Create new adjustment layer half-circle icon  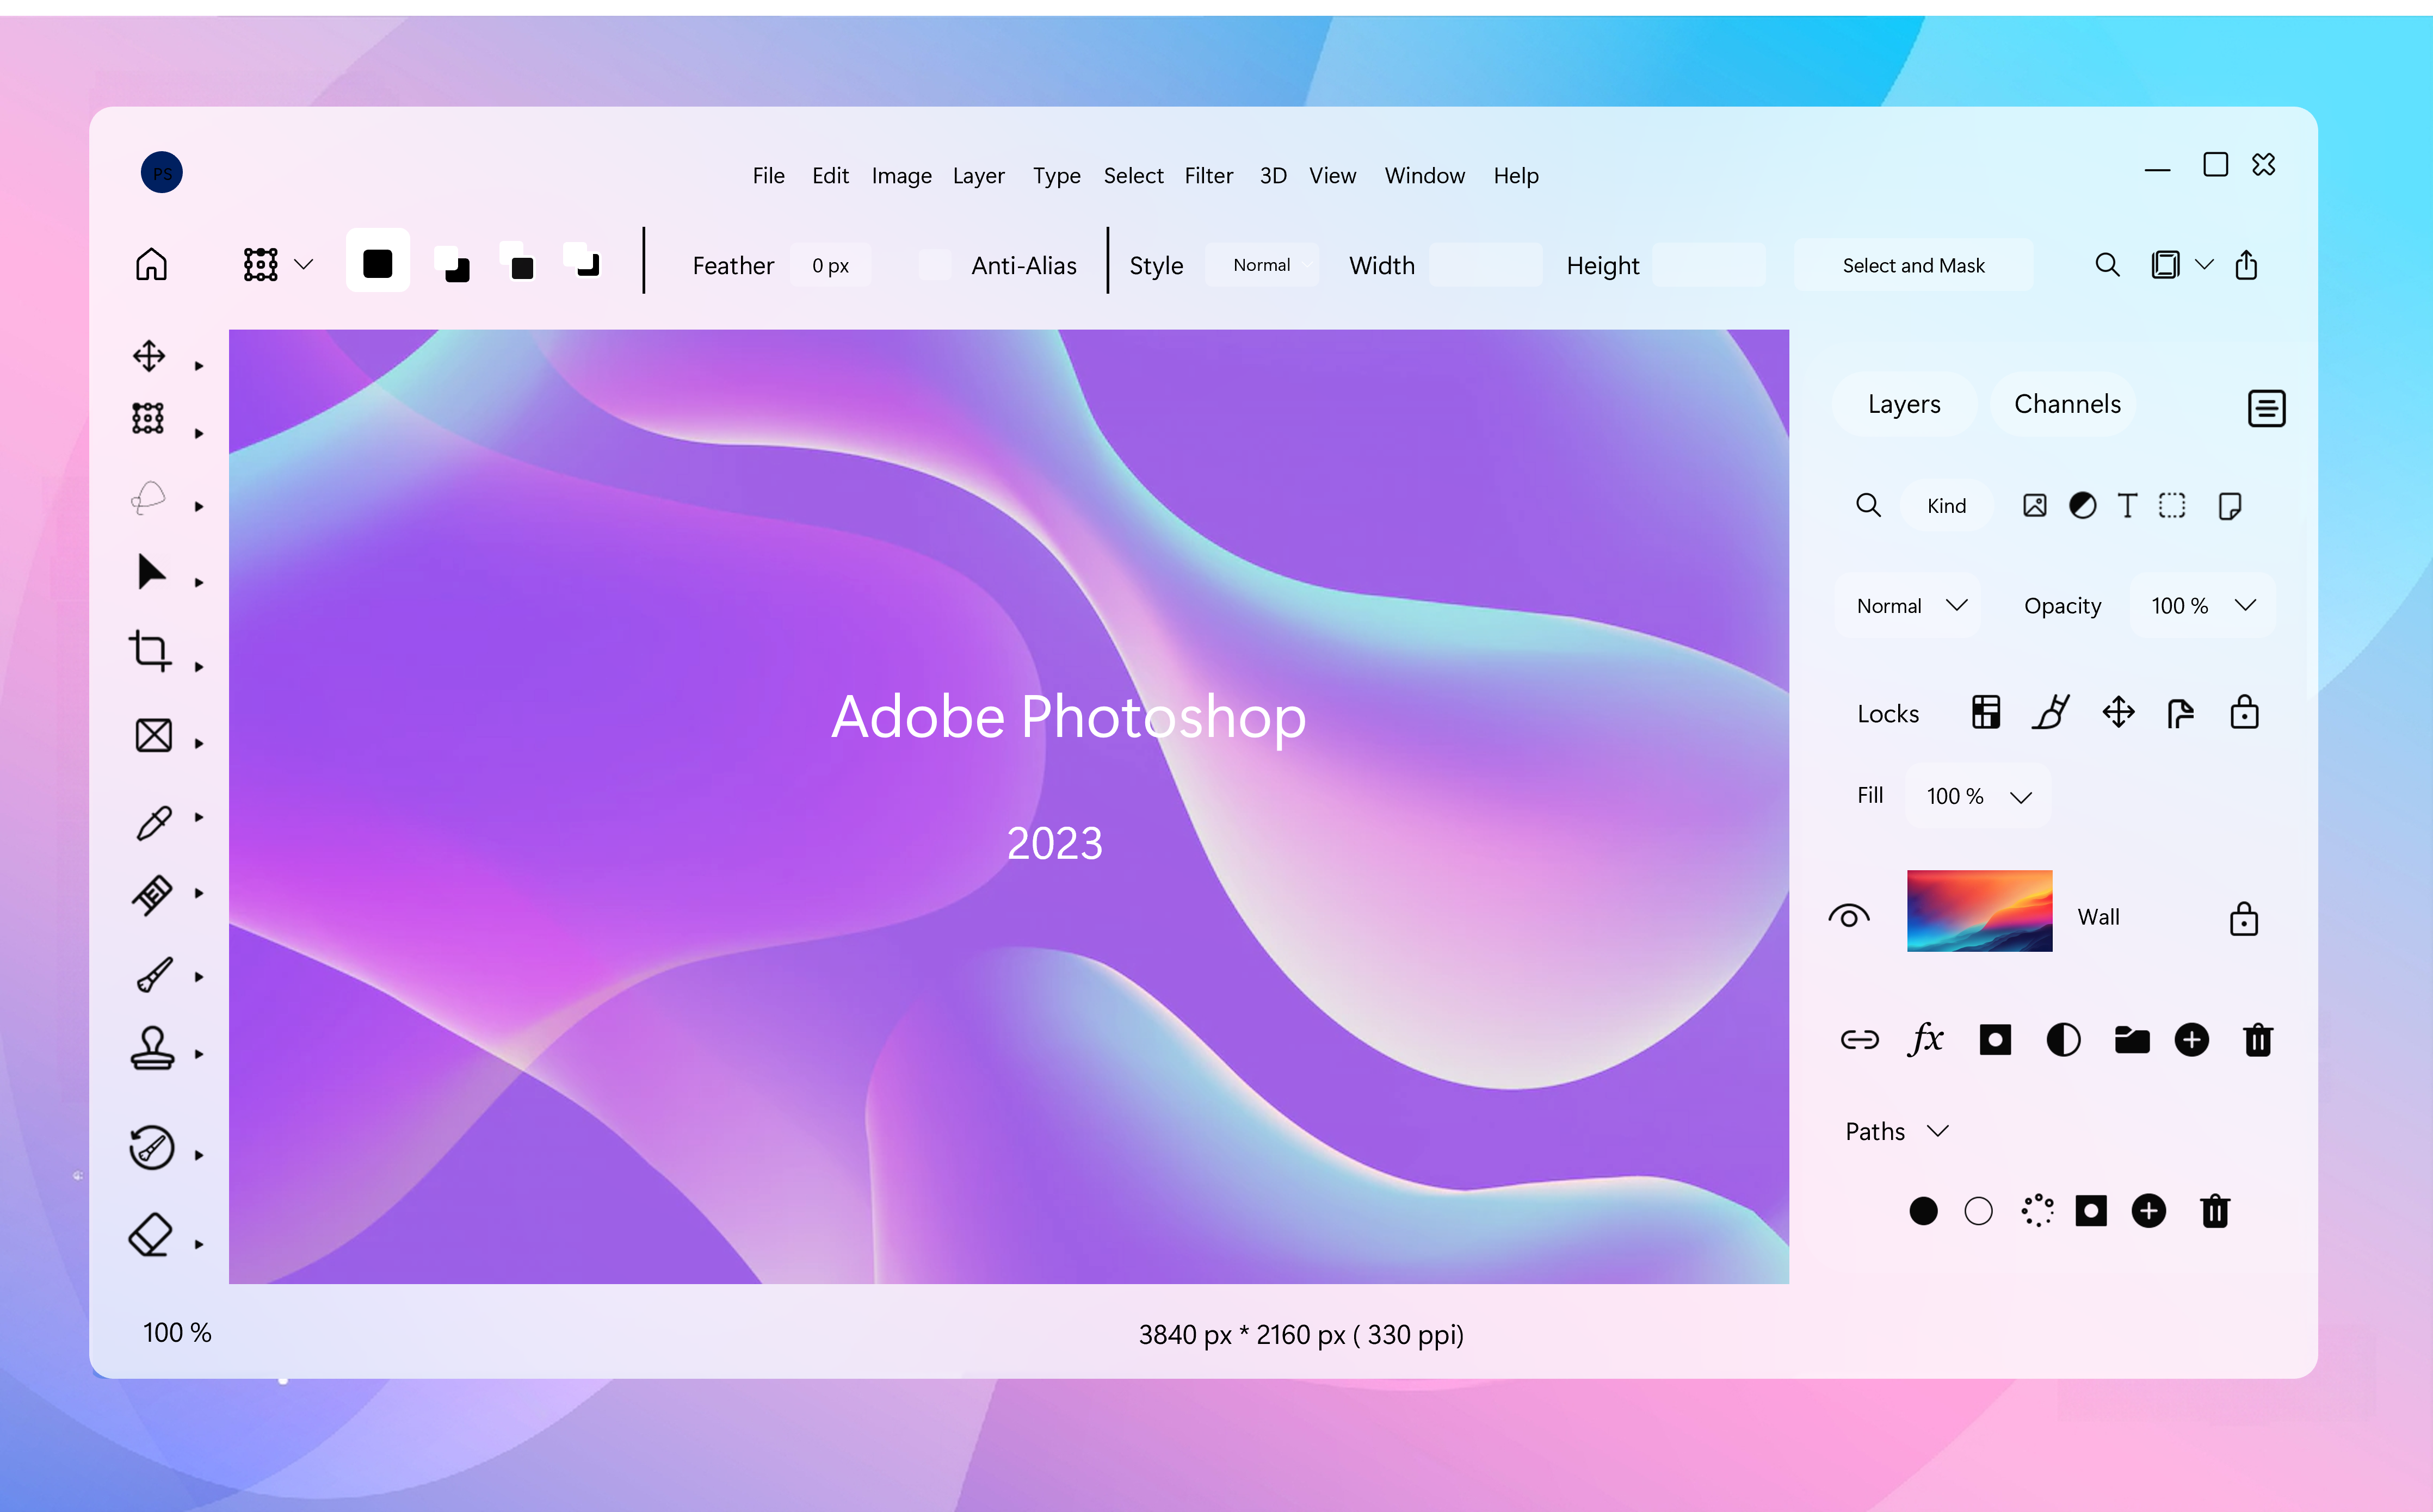[2063, 1040]
